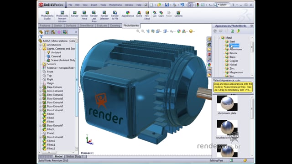292x164 pixels.
Task: Click the Rebuild traffic light icon
Action: (198, 5)
